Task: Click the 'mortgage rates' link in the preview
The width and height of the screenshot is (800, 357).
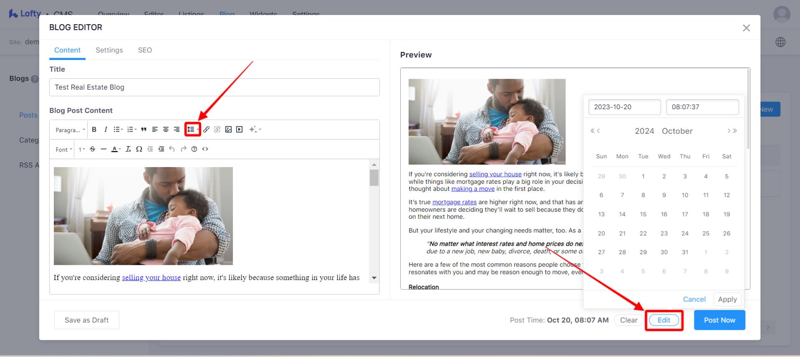Action: click(x=454, y=202)
